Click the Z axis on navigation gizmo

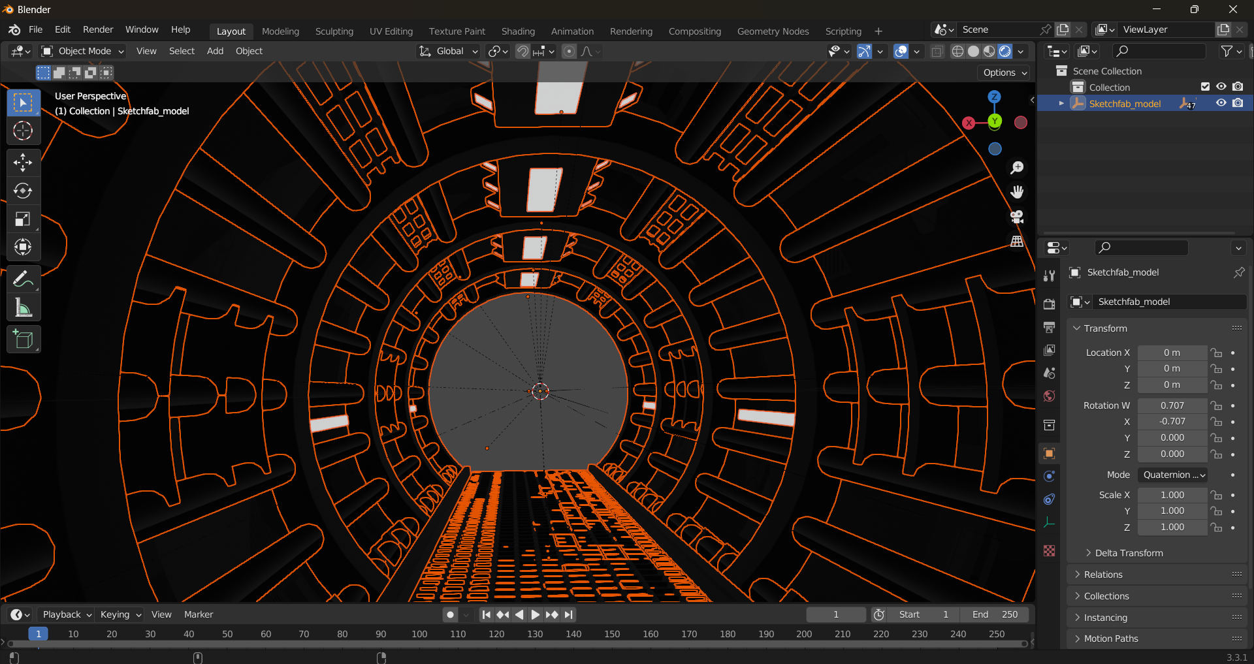pyautogui.click(x=995, y=97)
